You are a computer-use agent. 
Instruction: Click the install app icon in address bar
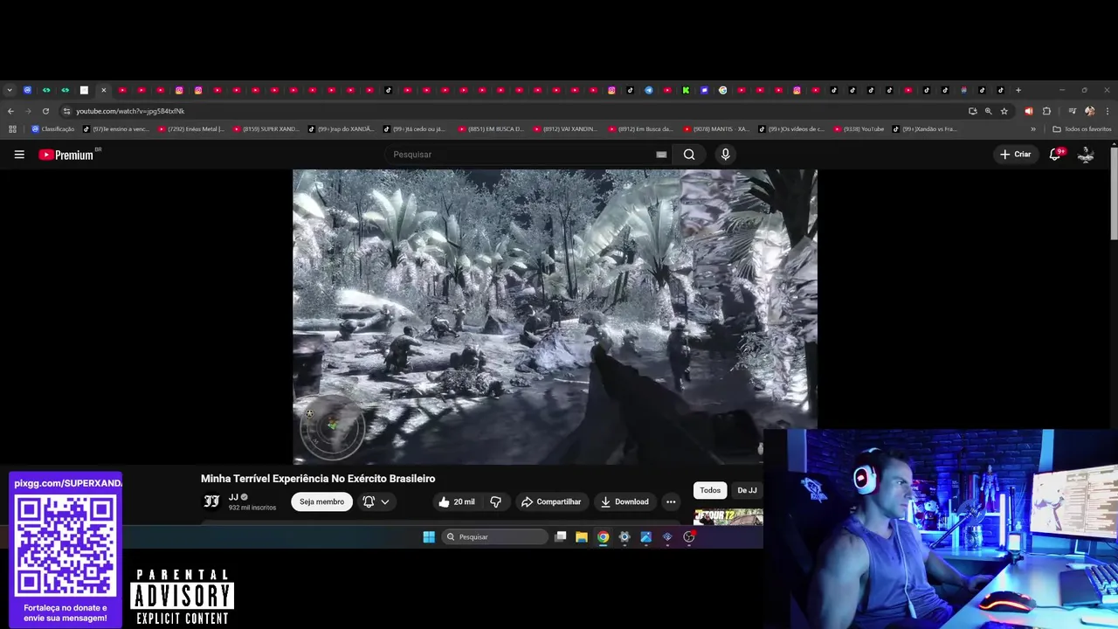click(972, 111)
